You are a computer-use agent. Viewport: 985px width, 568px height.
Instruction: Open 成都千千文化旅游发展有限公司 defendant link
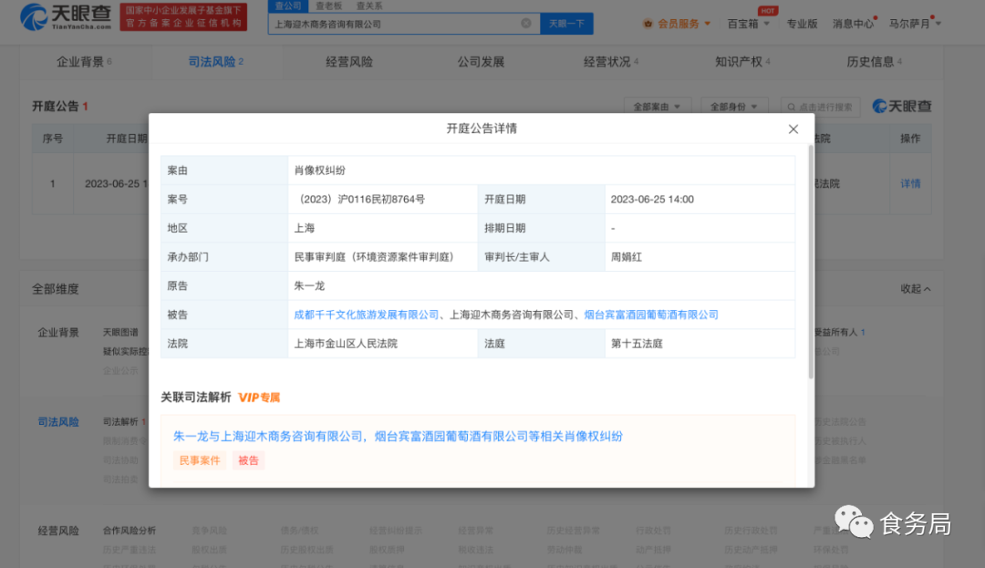click(367, 315)
